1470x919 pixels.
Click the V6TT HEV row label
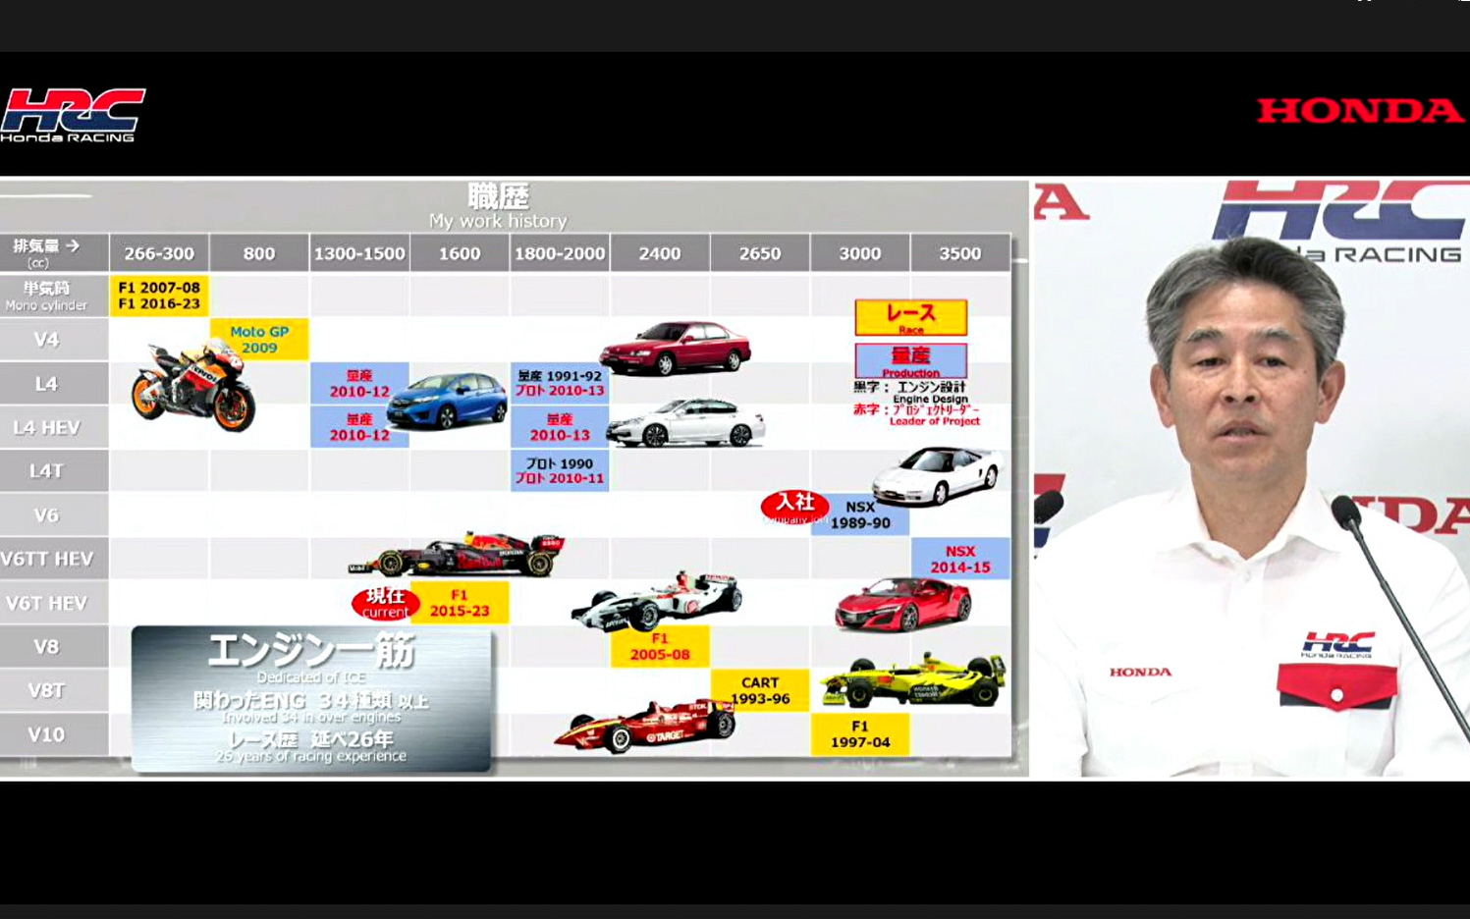54,559
